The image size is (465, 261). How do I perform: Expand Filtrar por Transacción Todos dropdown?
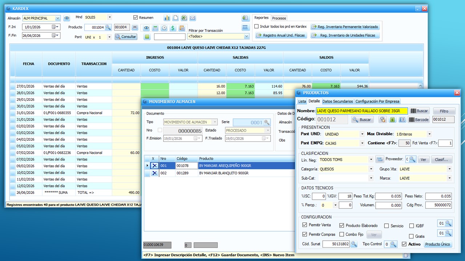coord(247,36)
